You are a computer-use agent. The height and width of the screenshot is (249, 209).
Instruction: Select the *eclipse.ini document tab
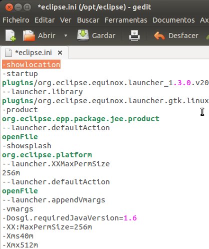(34, 53)
